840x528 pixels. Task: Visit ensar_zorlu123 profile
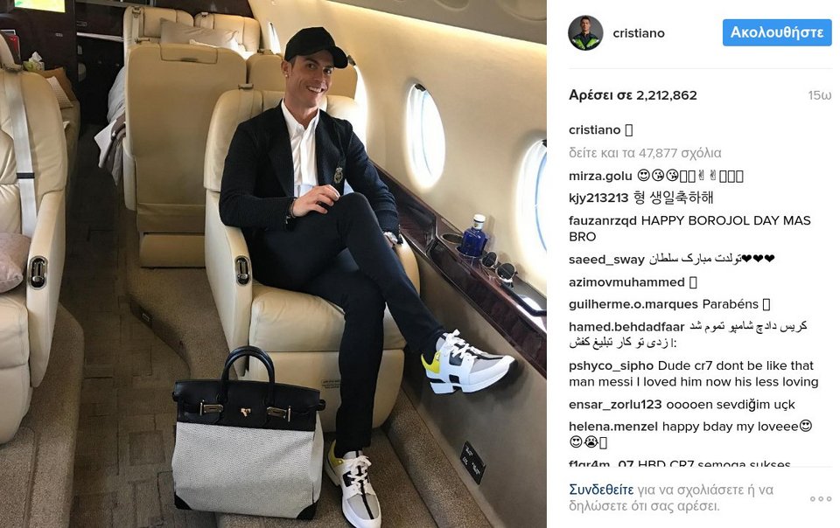pos(615,405)
